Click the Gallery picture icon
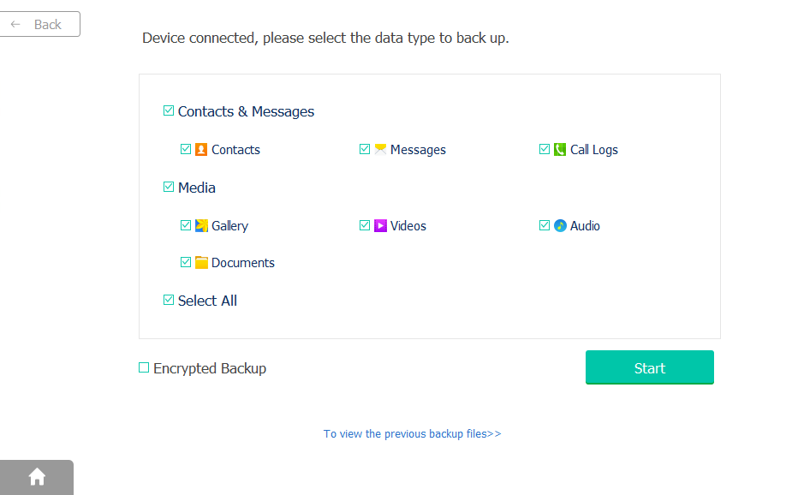Viewport: 786px width, 495px height. 201,226
